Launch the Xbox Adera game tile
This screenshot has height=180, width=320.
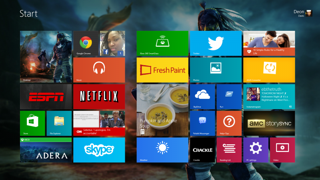[x=46, y=150]
